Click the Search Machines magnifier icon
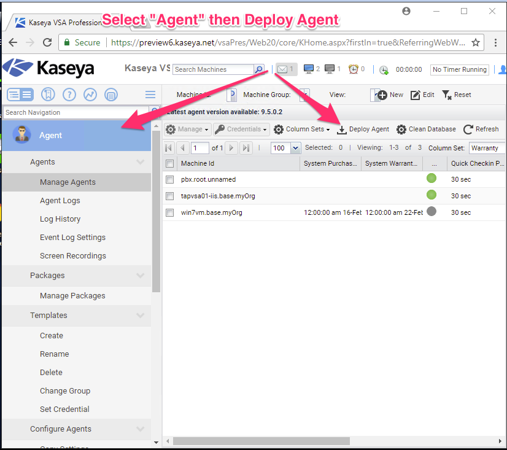 (x=258, y=69)
